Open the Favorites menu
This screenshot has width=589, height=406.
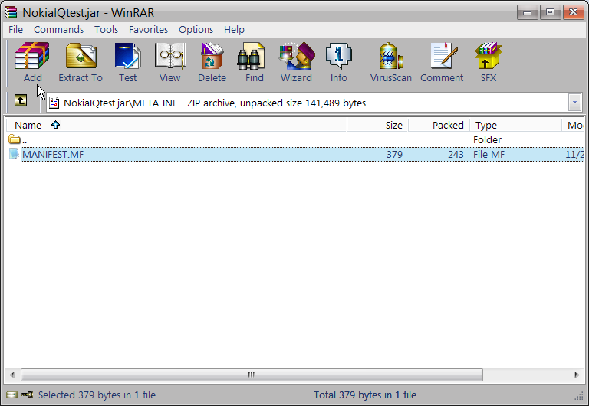click(148, 29)
